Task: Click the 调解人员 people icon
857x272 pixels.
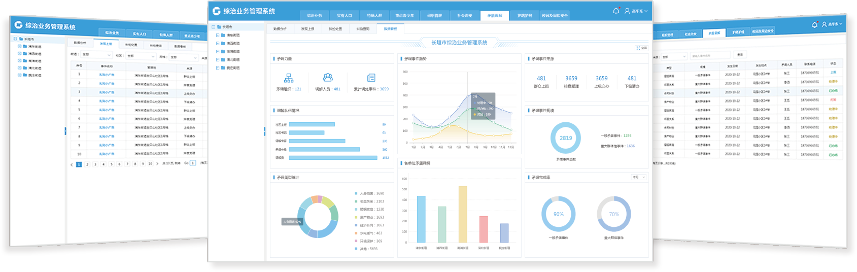Action: coord(328,77)
